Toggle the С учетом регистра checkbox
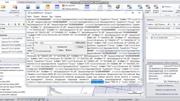Image resolution: width=180 pixels, height=101 pixels. pos(36,51)
